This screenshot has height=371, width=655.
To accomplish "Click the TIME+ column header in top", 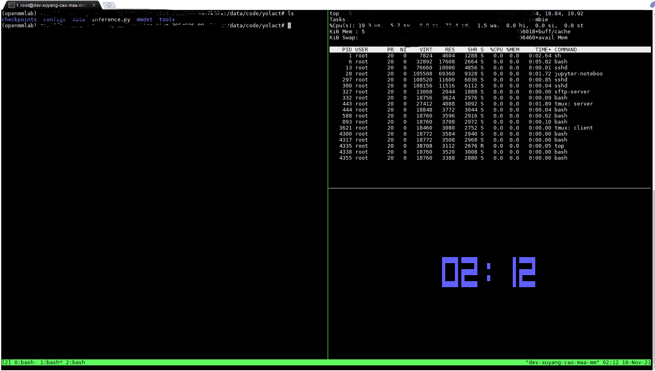I will [x=543, y=50].
